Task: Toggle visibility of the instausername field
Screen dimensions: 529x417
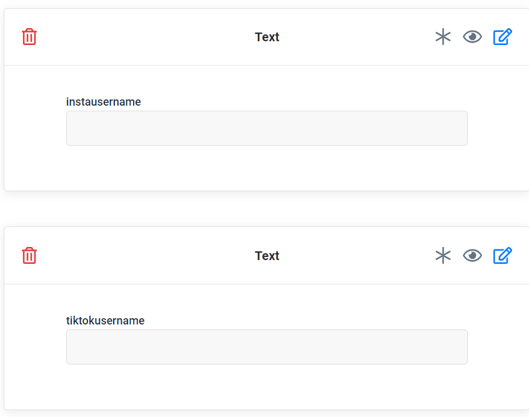Action: (x=473, y=36)
